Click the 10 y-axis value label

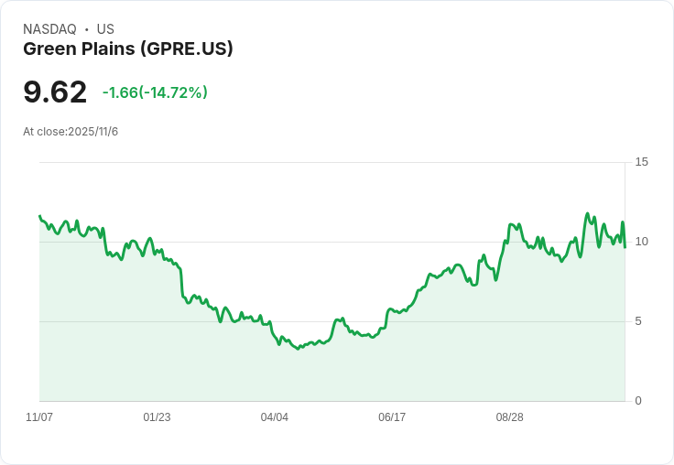641,242
